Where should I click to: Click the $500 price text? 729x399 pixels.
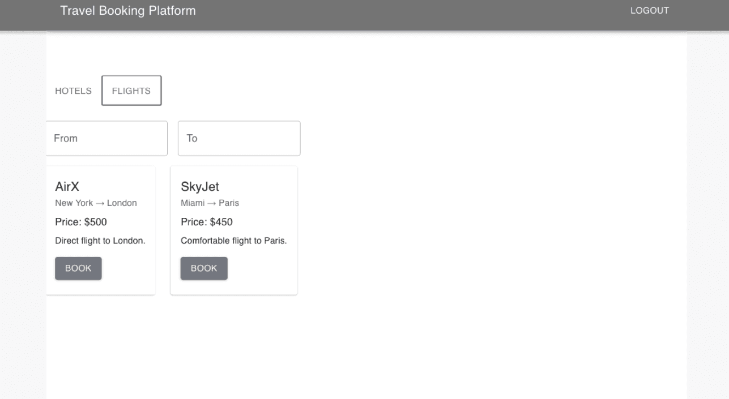click(x=95, y=222)
